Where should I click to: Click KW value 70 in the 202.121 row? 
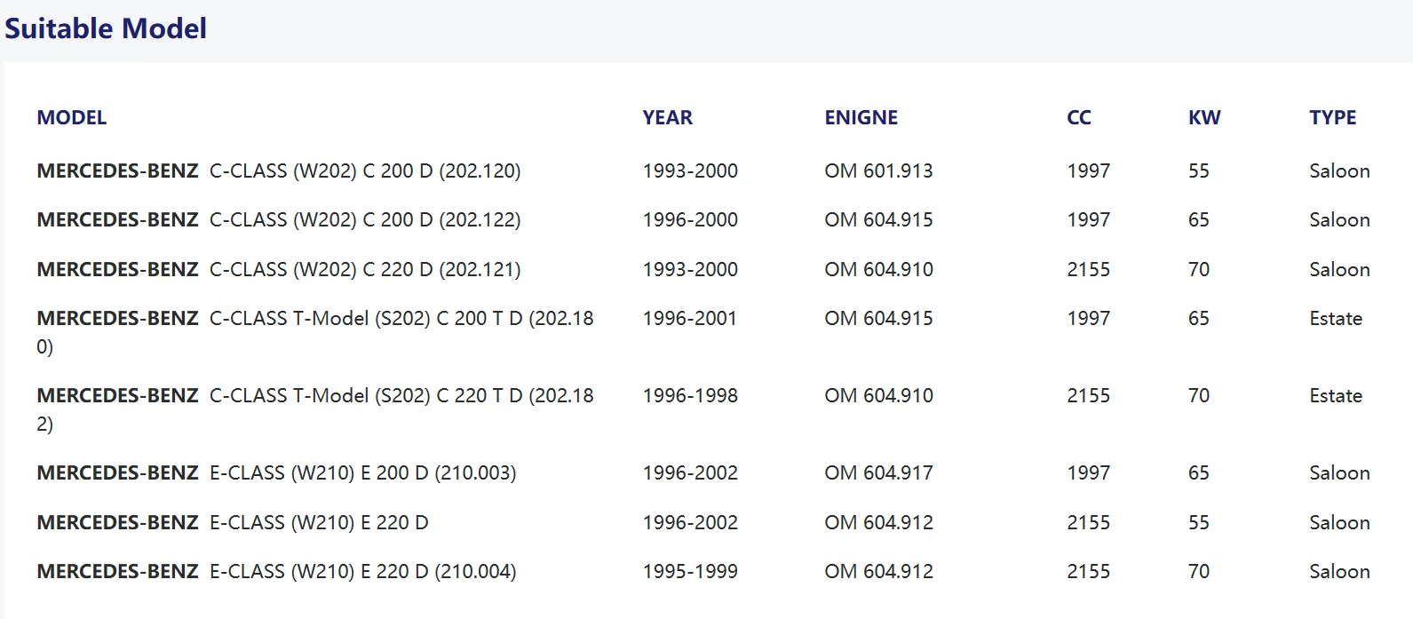click(1199, 269)
